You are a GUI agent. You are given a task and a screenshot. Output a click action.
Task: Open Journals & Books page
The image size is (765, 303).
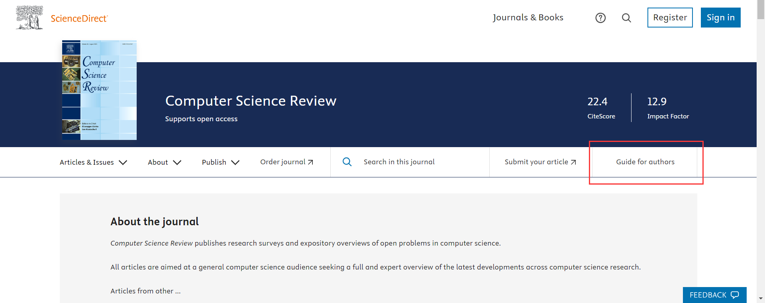[528, 18]
